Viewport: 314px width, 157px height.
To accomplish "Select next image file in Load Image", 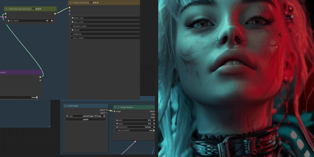I will pos(104,116).
